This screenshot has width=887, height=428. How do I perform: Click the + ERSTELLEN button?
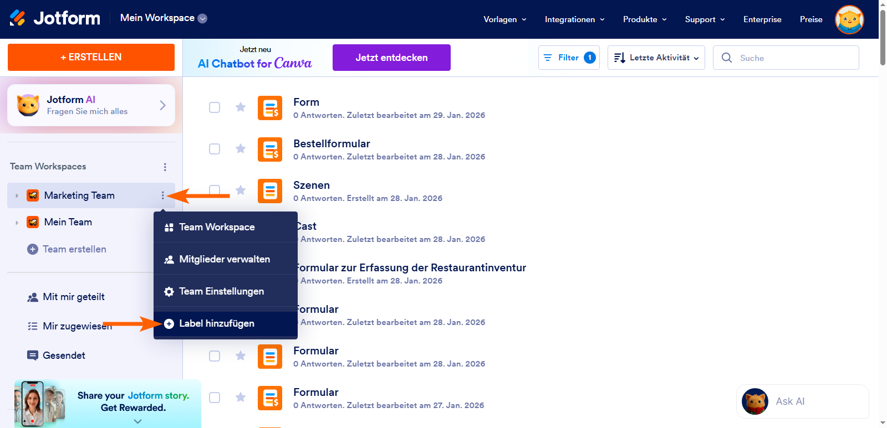tap(91, 57)
